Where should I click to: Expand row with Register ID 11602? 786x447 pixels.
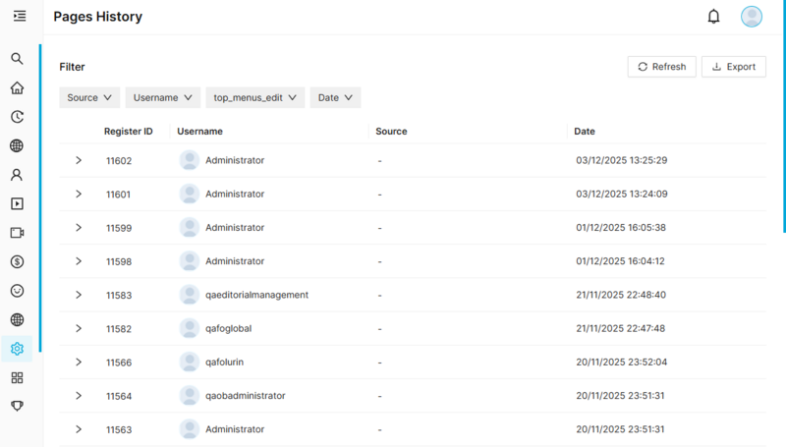[x=79, y=160]
